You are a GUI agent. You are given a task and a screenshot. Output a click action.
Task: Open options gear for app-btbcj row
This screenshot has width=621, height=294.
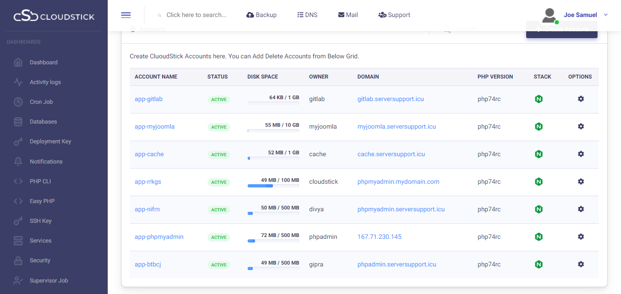pos(580,264)
